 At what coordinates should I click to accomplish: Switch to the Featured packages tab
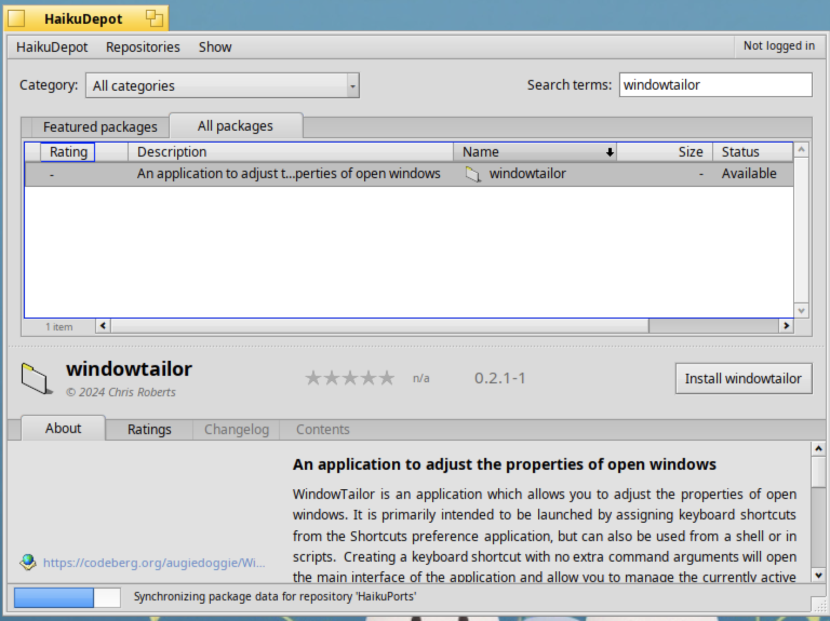point(100,127)
